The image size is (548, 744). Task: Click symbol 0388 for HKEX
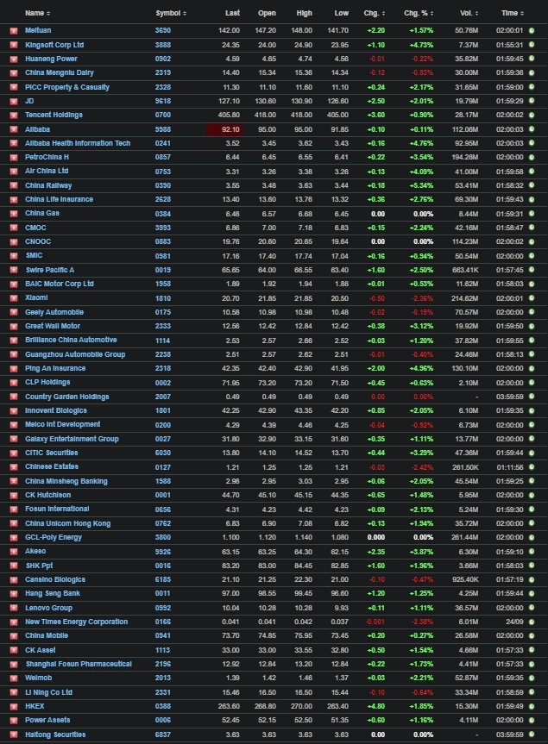(163, 707)
